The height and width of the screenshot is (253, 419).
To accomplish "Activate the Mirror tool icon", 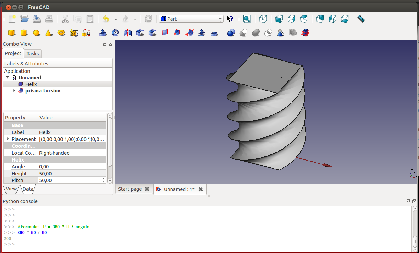I will point(128,33).
